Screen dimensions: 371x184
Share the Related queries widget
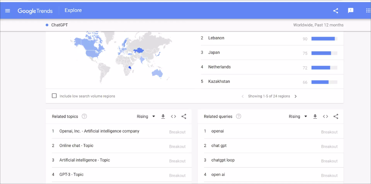tap(336, 116)
